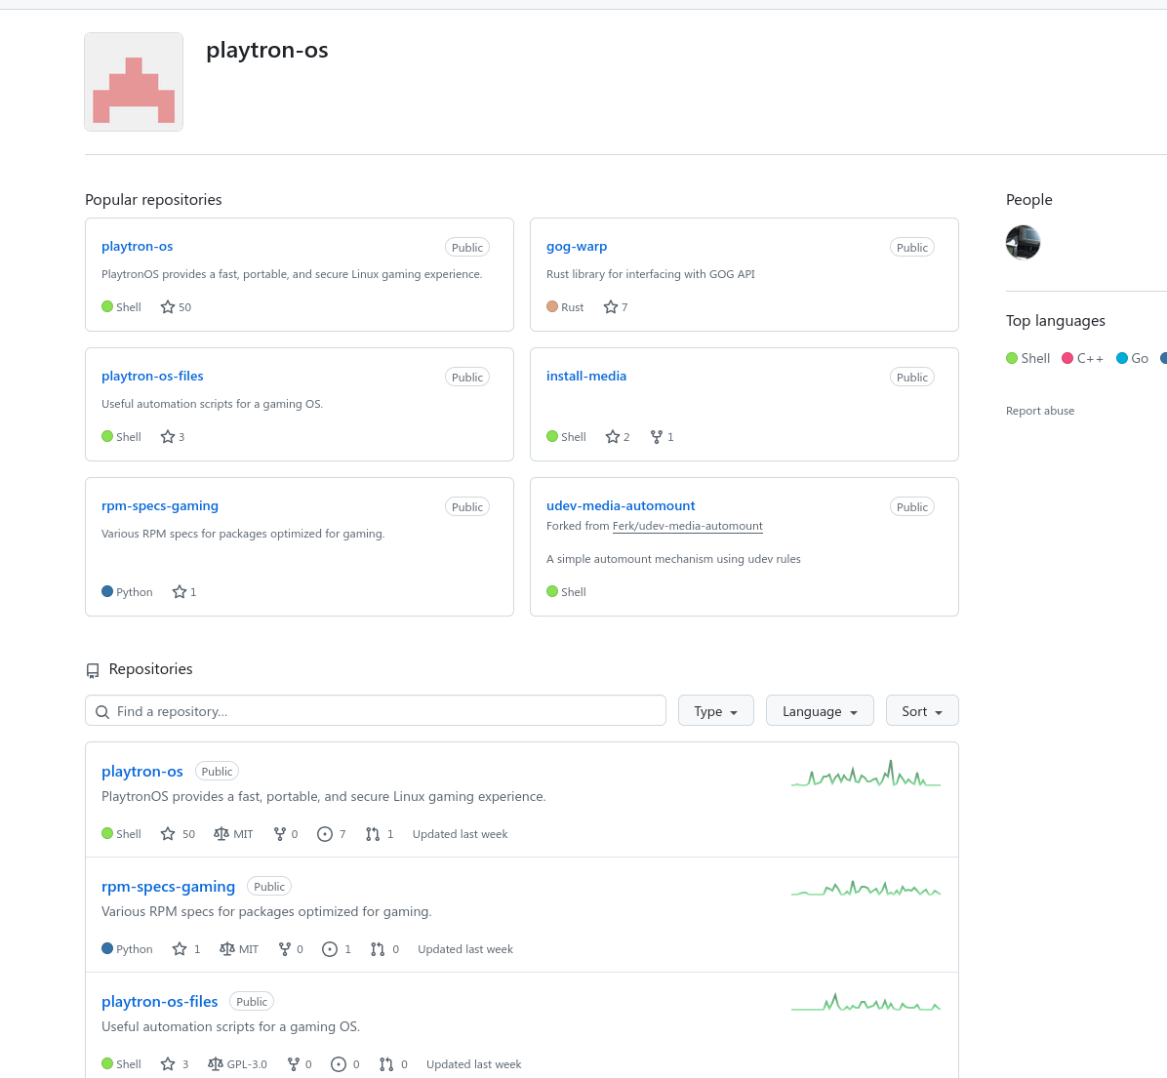Open the rpm-specs-gaming popular repository card
This screenshot has width=1167, height=1078.
(160, 506)
